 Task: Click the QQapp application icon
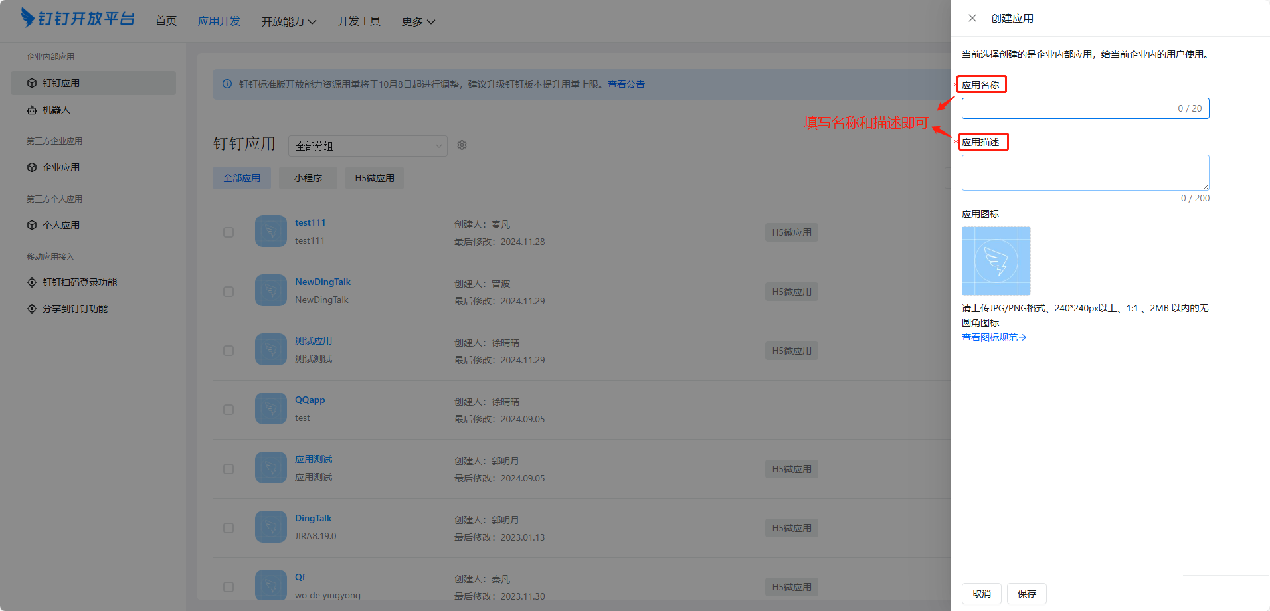pos(270,409)
